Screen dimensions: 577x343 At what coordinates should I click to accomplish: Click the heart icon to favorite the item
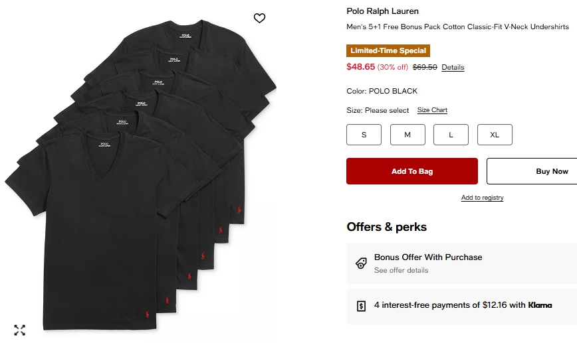click(260, 18)
